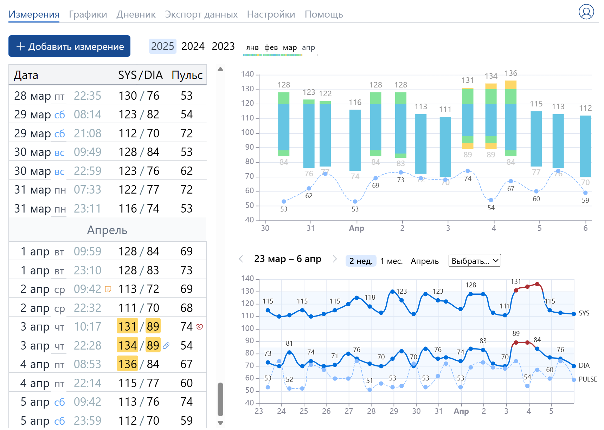This screenshot has height=430, width=604.
Task: Select the 2 нед. range option
Action: coord(361,261)
